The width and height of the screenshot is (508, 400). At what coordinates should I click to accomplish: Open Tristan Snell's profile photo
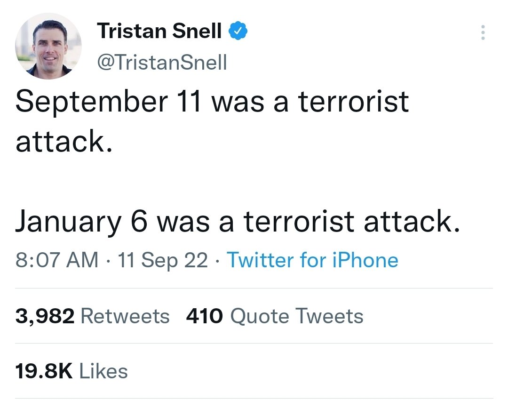pos(48,46)
